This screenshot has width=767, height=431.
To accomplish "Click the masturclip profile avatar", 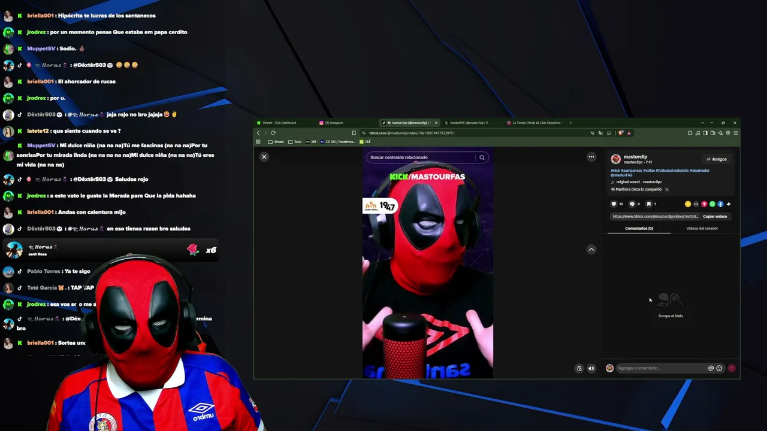I will pyautogui.click(x=615, y=159).
